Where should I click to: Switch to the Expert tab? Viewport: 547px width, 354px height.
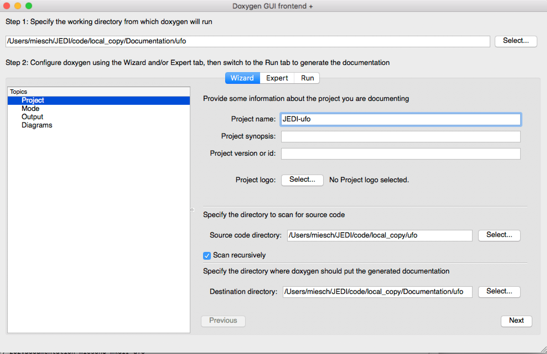(x=277, y=78)
